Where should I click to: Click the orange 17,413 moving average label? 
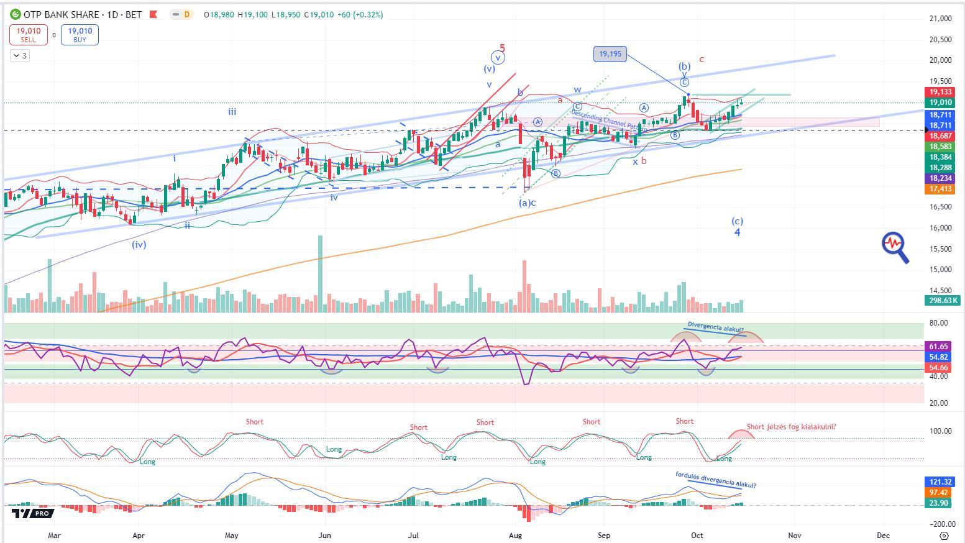(941, 188)
